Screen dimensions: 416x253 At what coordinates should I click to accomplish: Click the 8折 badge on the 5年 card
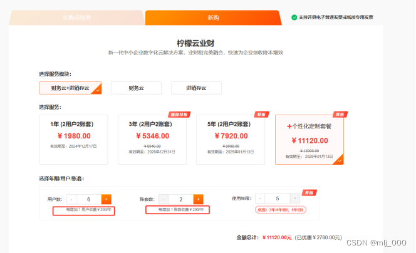262,115
